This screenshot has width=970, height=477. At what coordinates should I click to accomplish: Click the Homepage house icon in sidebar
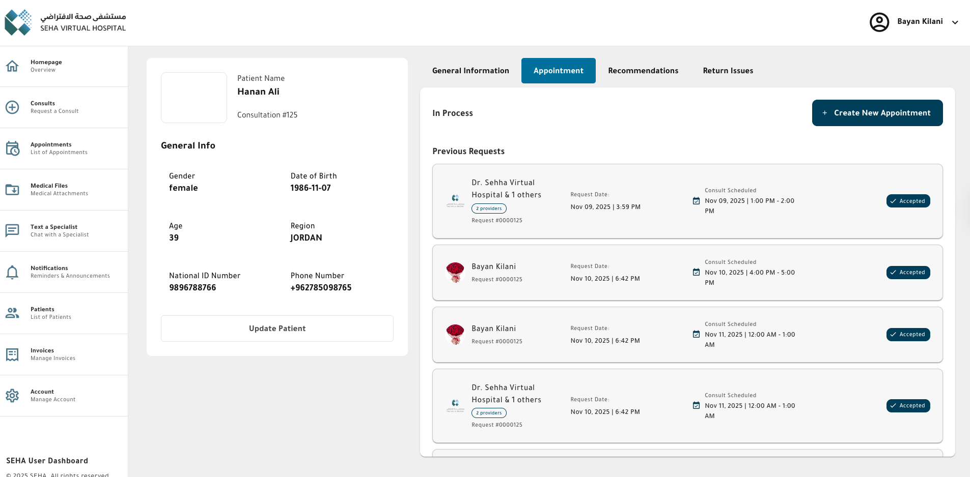click(12, 66)
